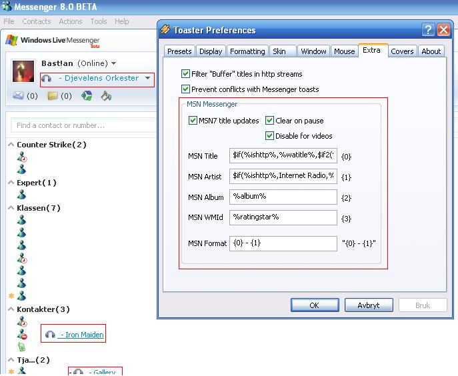Select the away contact icon in Klassen
The width and height of the screenshot is (458, 376).
point(22,258)
